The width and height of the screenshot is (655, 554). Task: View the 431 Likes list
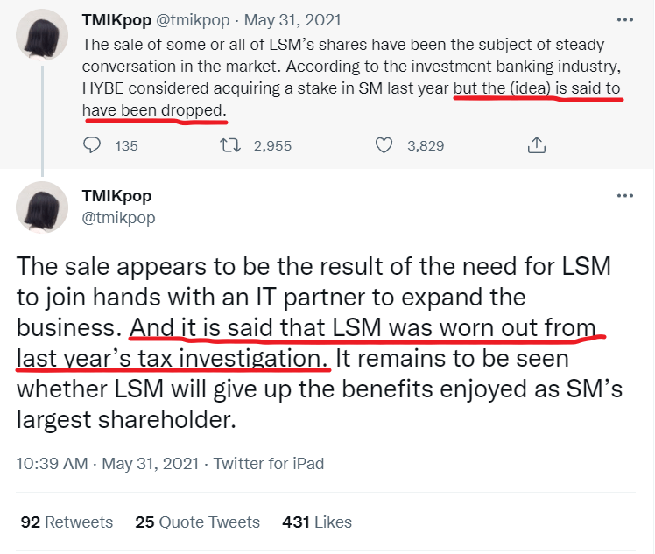click(x=317, y=522)
